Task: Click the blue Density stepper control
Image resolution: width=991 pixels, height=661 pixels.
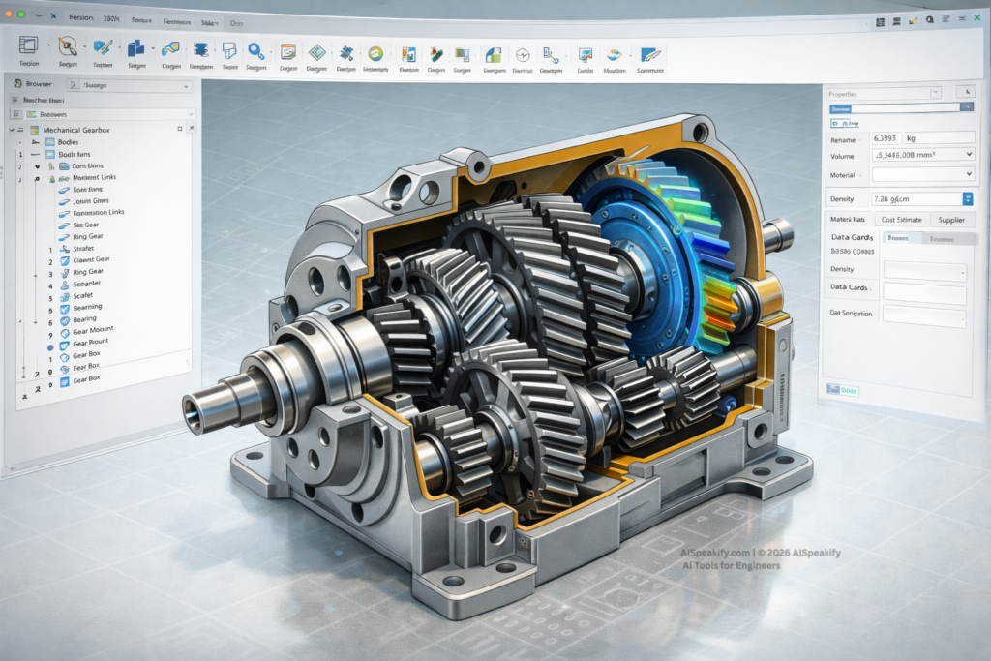Action: click(968, 198)
